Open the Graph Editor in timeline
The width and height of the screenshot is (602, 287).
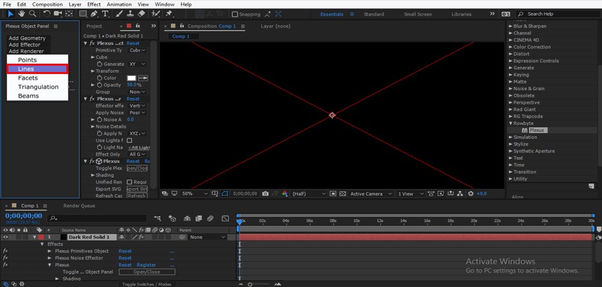[226, 218]
